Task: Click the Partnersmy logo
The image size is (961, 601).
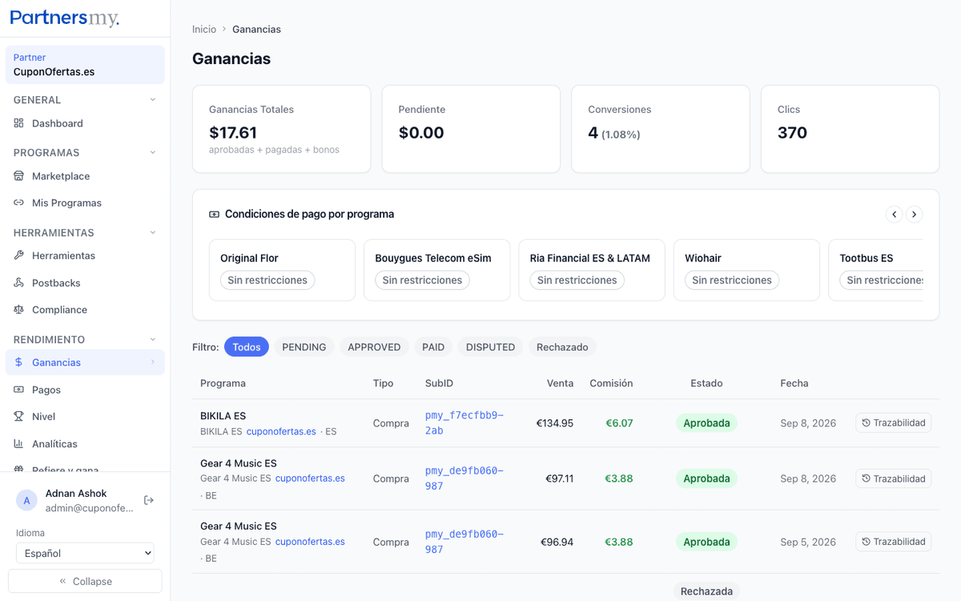Action: 65,18
